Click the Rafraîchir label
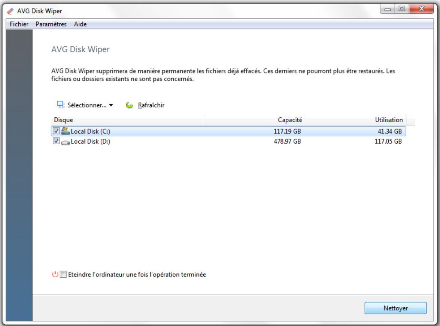 click(151, 105)
